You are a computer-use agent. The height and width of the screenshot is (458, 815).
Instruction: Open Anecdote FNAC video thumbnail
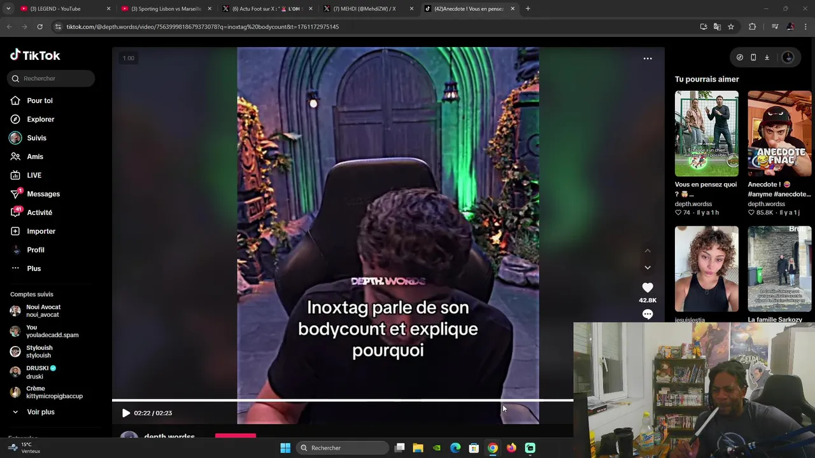click(x=779, y=134)
